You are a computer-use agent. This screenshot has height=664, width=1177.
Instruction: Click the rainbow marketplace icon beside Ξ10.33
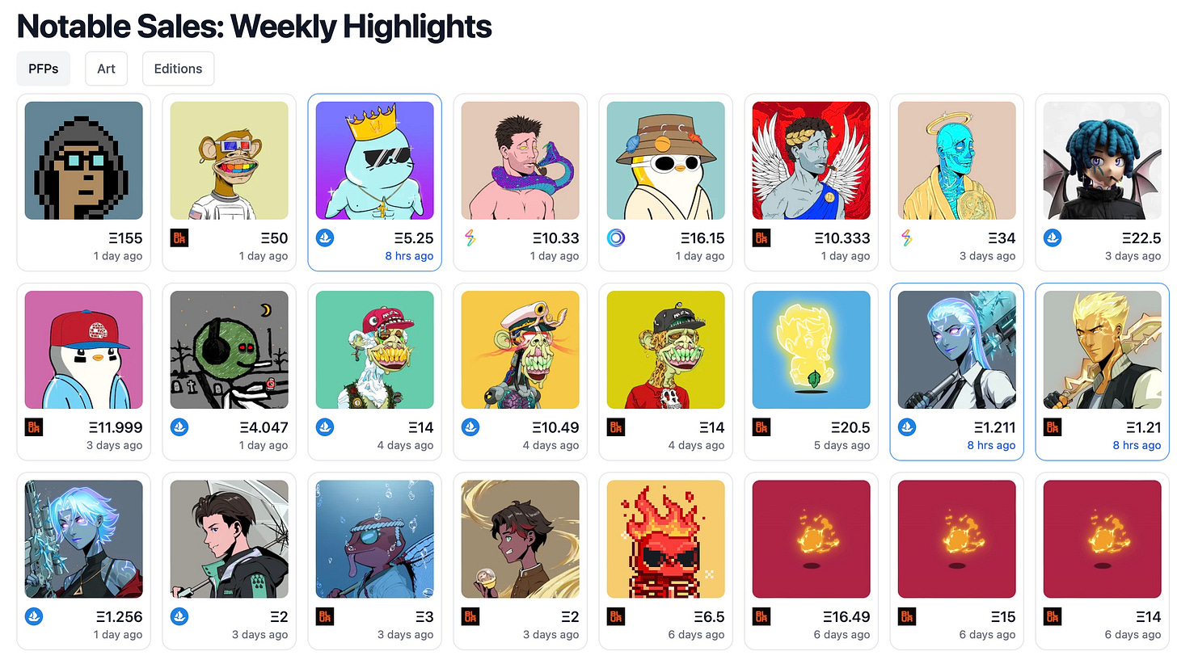click(470, 238)
